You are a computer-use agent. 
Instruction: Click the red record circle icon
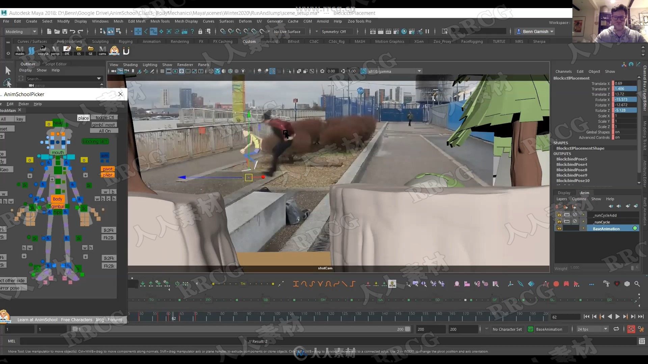tap(556, 284)
